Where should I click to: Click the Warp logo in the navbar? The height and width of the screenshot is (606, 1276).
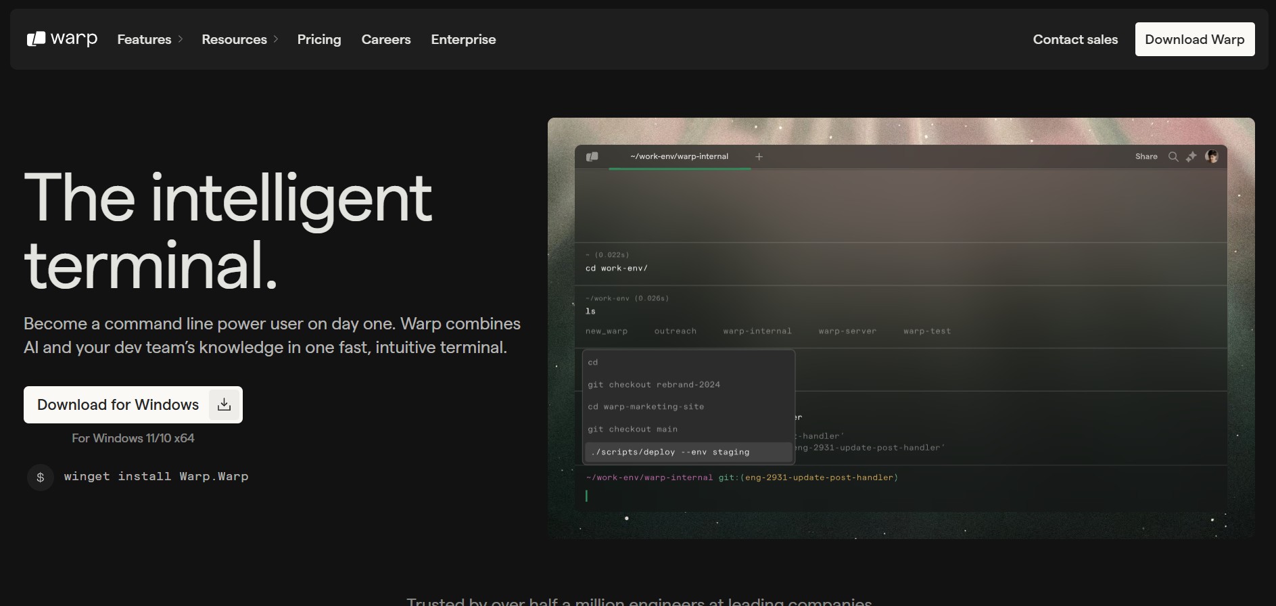62,39
